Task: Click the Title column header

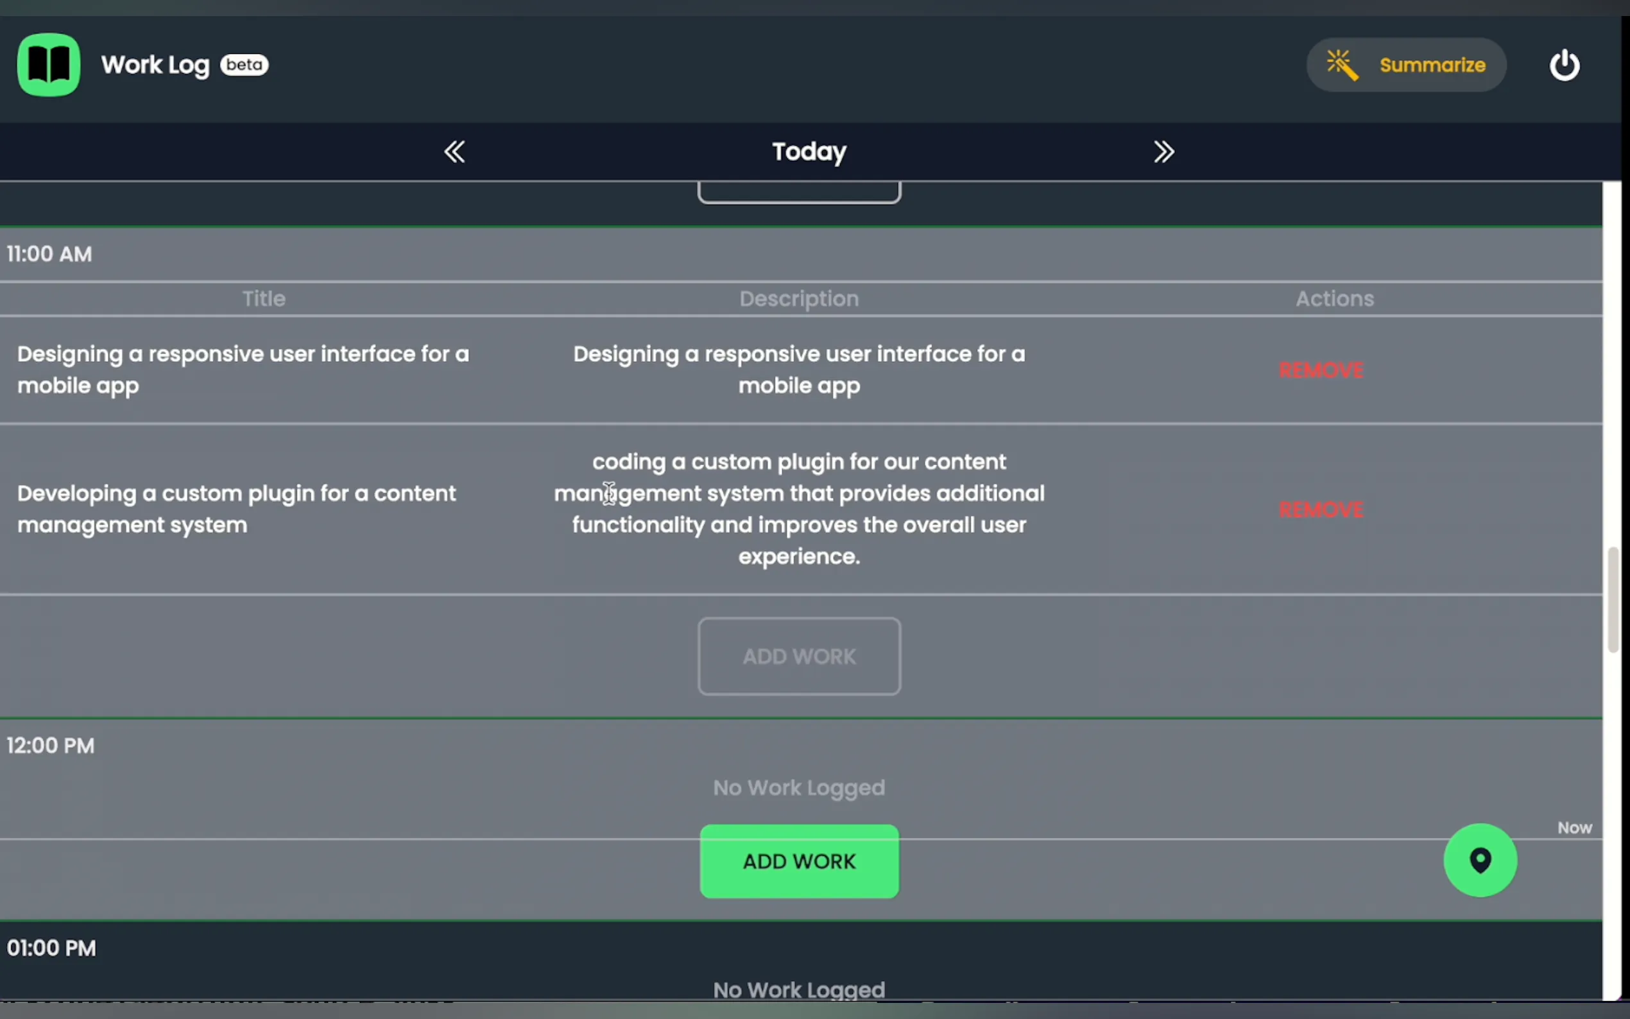Action: (264, 298)
